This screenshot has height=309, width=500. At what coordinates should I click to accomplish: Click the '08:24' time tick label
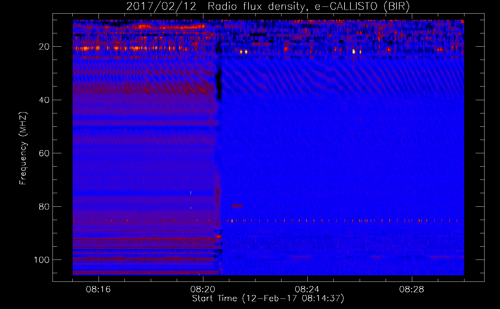tap(307, 290)
